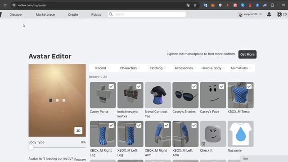Open site information icon in address bar

pyautogui.click(x=14, y=5)
